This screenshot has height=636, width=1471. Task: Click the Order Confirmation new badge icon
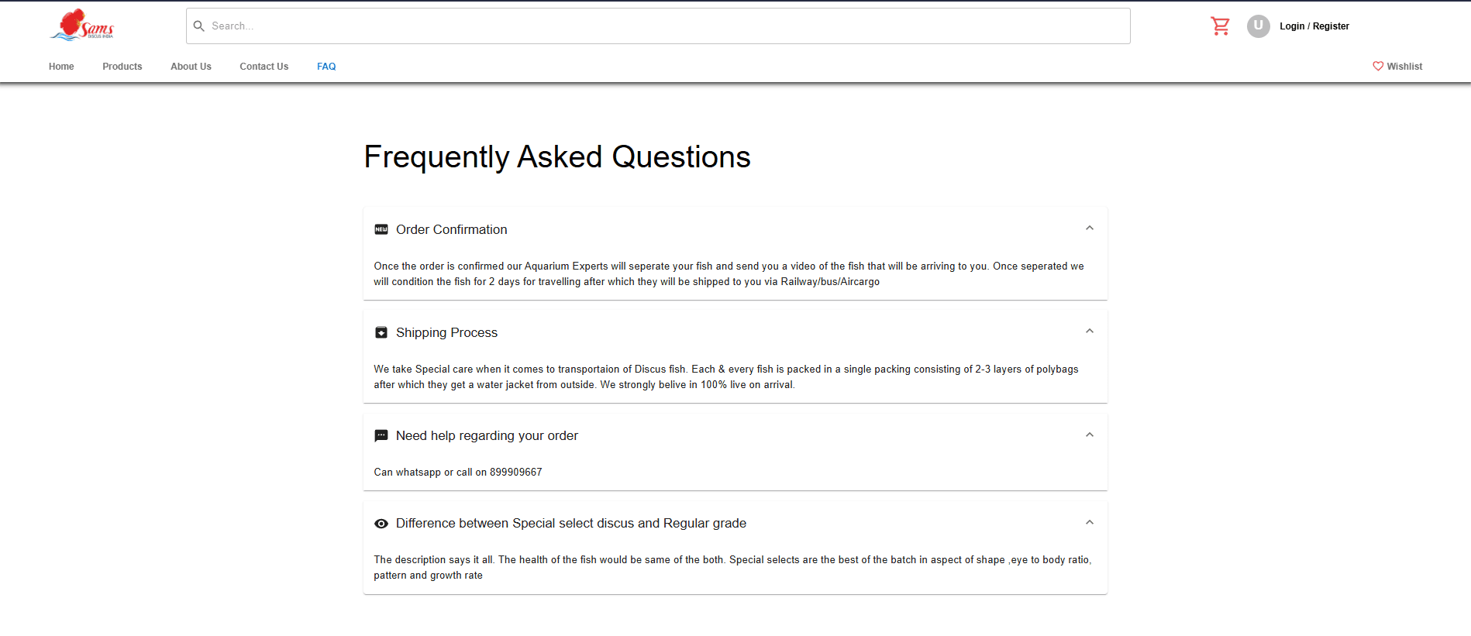[381, 229]
